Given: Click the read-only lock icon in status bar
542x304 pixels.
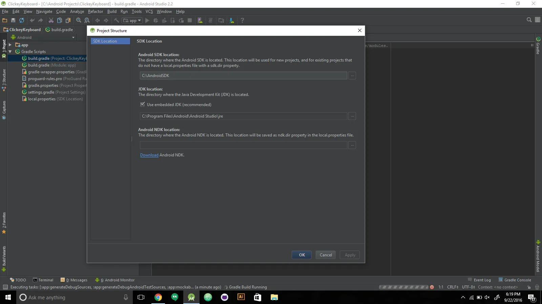Looking at the screenshot, I should (529, 287).
